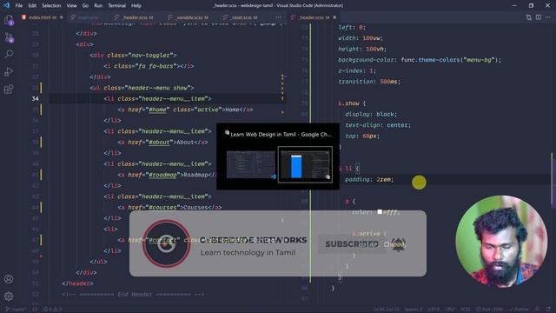The height and width of the screenshot is (313, 556).
Task: Click the Prettier status item
Action: pos(520,310)
